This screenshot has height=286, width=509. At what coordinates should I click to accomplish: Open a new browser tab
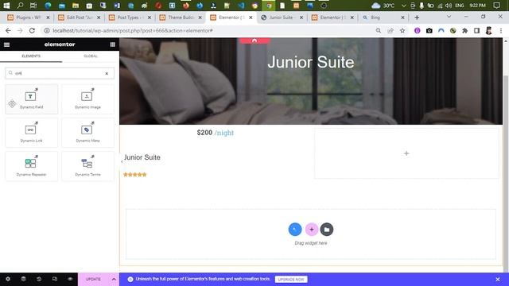417,17
